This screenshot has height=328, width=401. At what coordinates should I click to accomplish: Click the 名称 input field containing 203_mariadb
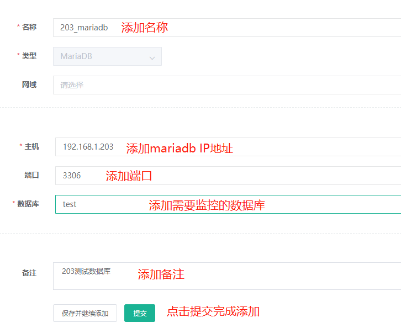(x=227, y=28)
